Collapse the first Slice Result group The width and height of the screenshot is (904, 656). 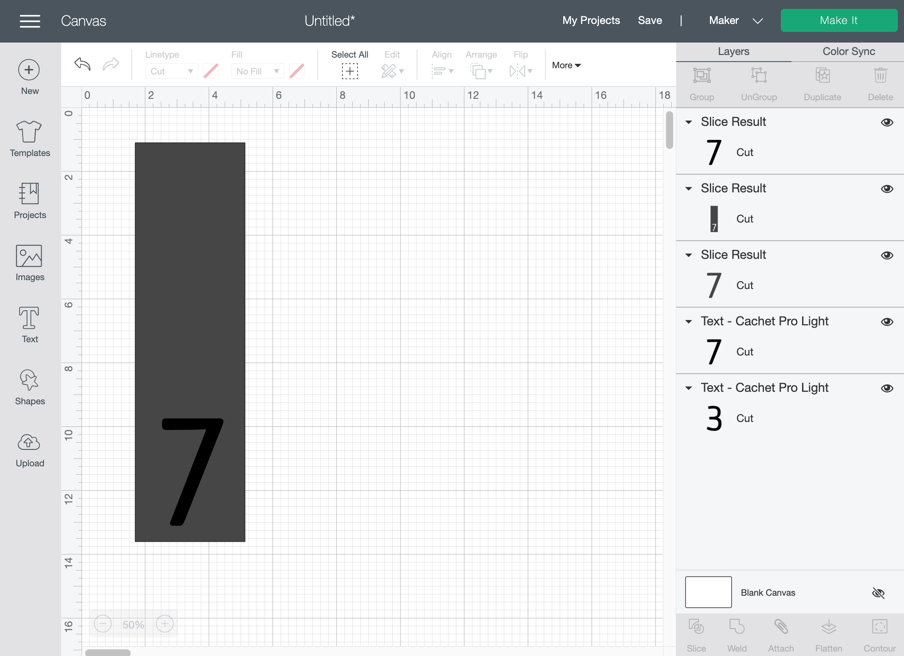(689, 122)
